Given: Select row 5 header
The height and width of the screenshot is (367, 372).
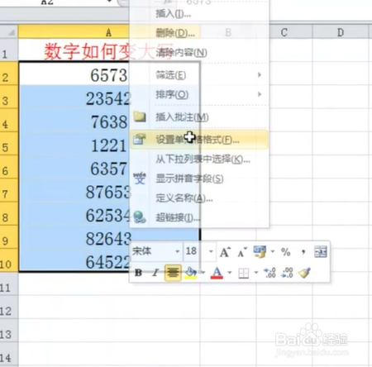Looking at the screenshot, I should (9, 144).
